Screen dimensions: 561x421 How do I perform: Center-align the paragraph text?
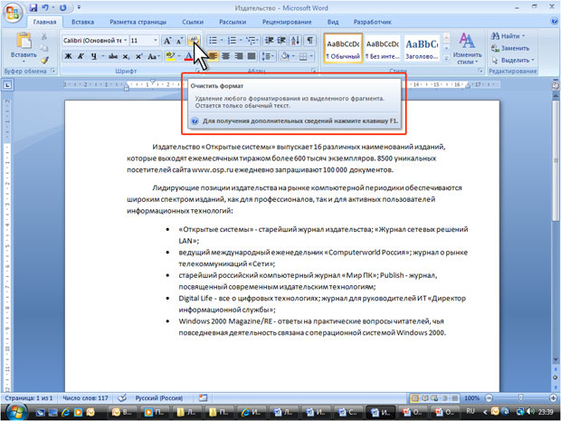click(x=226, y=56)
